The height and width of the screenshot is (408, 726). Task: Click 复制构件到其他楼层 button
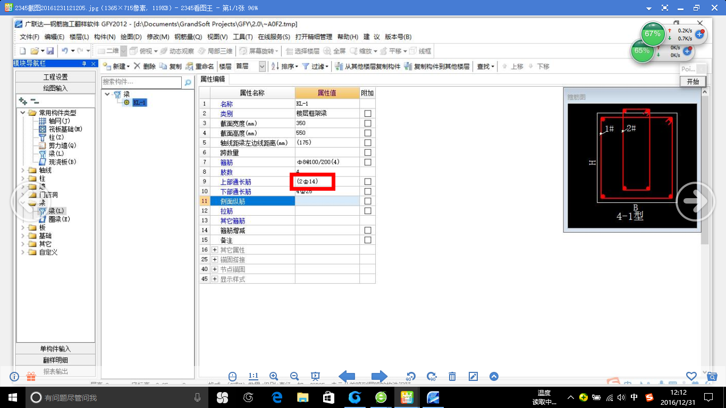tap(437, 66)
